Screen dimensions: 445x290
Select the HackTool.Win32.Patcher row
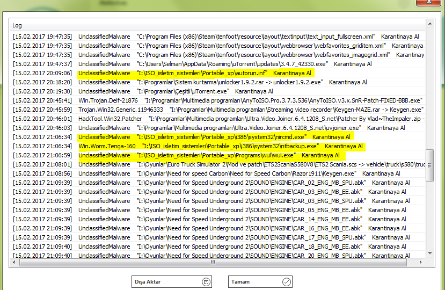pos(218,119)
